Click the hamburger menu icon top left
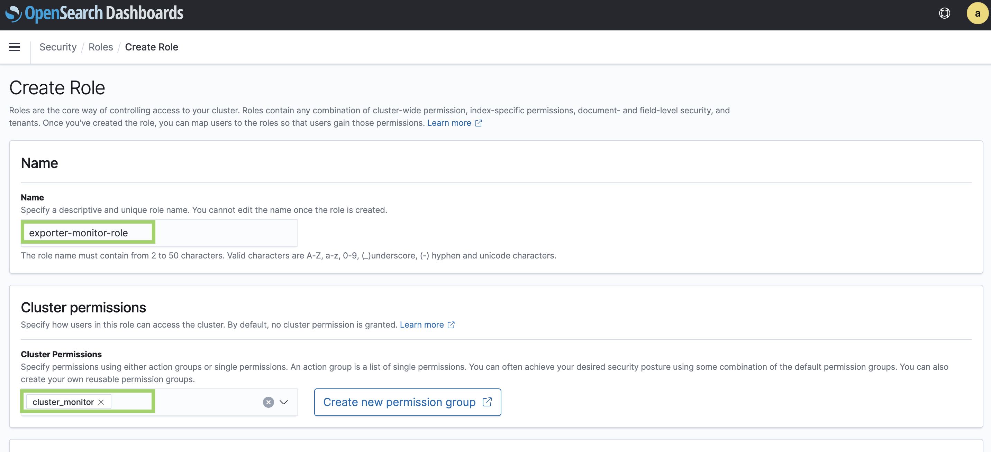Screen dimensions: 991x452 [14, 47]
